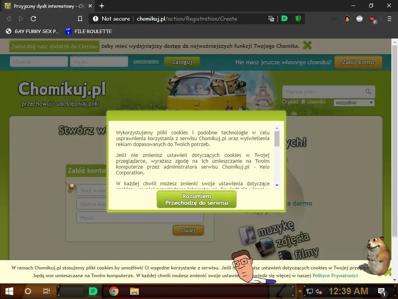Expand the wszystkie file type dropdown
398x299 pixels.
[x=354, y=103]
